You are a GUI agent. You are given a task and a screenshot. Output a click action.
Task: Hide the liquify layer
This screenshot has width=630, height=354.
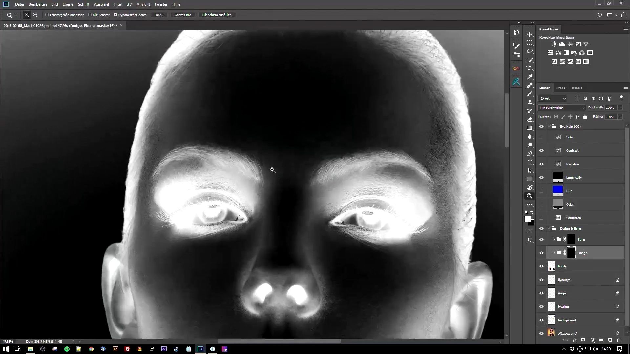pyautogui.click(x=541, y=266)
